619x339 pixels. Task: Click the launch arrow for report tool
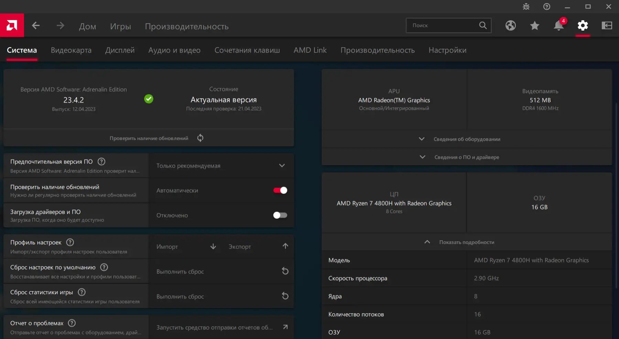pyautogui.click(x=285, y=327)
